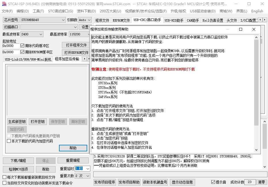Open the 资料下载(D) menu

86,11
